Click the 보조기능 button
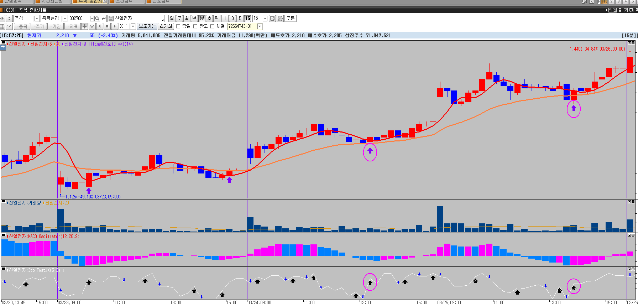 tap(147, 26)
